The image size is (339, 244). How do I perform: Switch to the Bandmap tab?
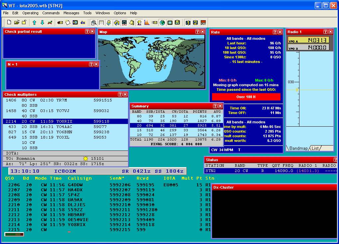click(x=298, y=148)
